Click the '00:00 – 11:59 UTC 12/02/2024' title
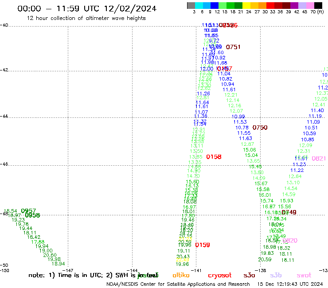This screenshot has width=328, height=288. [x=87, y=8]
